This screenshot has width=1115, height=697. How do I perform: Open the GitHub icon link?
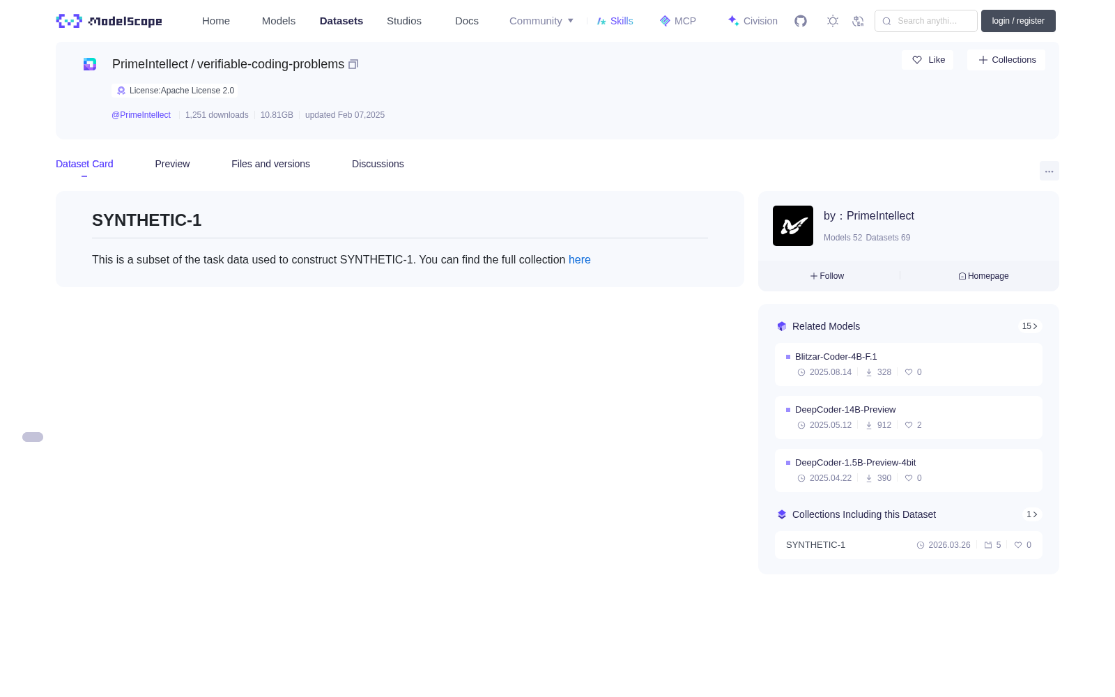tap(801, 21)
